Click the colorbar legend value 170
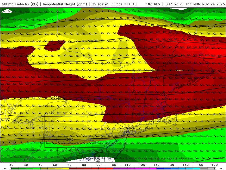 pyautogui.click(x=215, y=165)
